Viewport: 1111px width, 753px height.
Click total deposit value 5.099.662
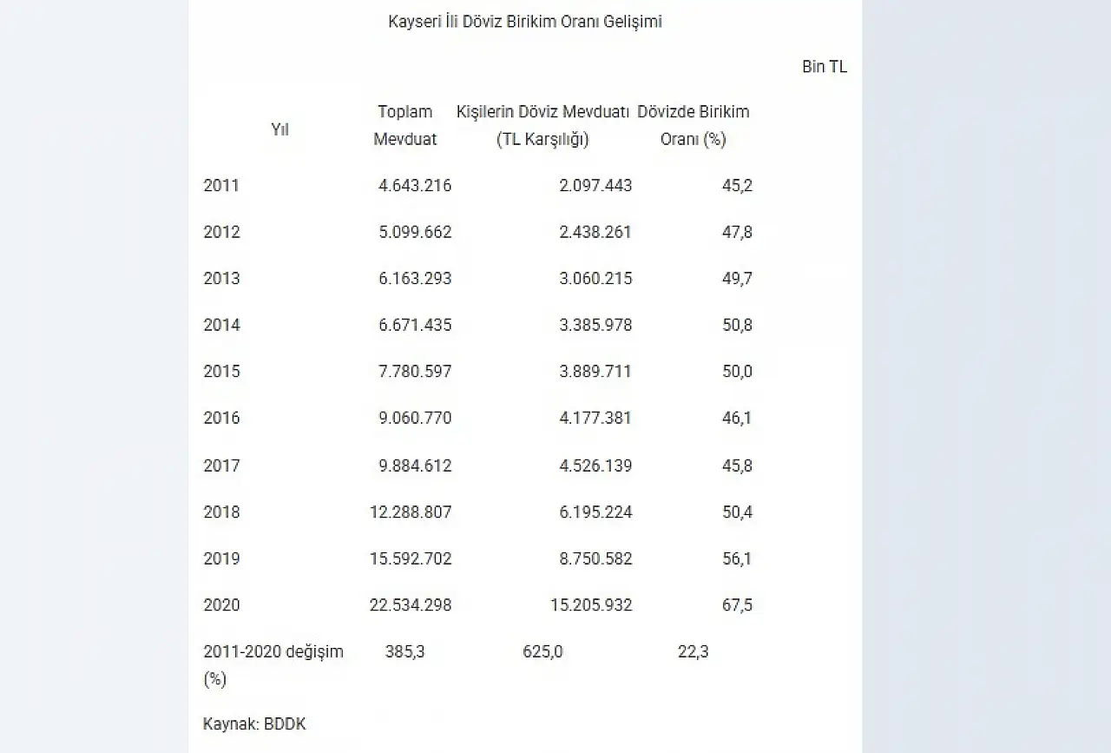(415, 232)
